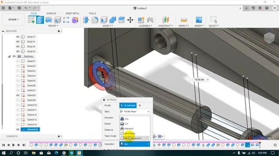The width and height of the screenshot is (279, 156).
Task: Click the 13 selected profile button
Action: pos(128,105)
